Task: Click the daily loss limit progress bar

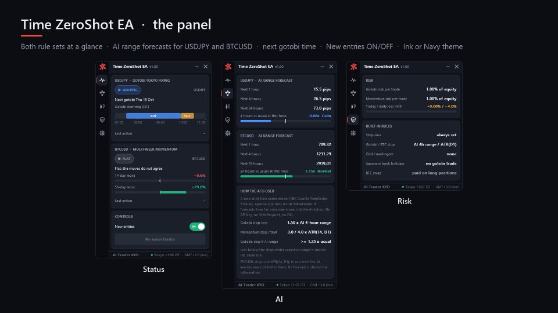Action: click(411, 111)
